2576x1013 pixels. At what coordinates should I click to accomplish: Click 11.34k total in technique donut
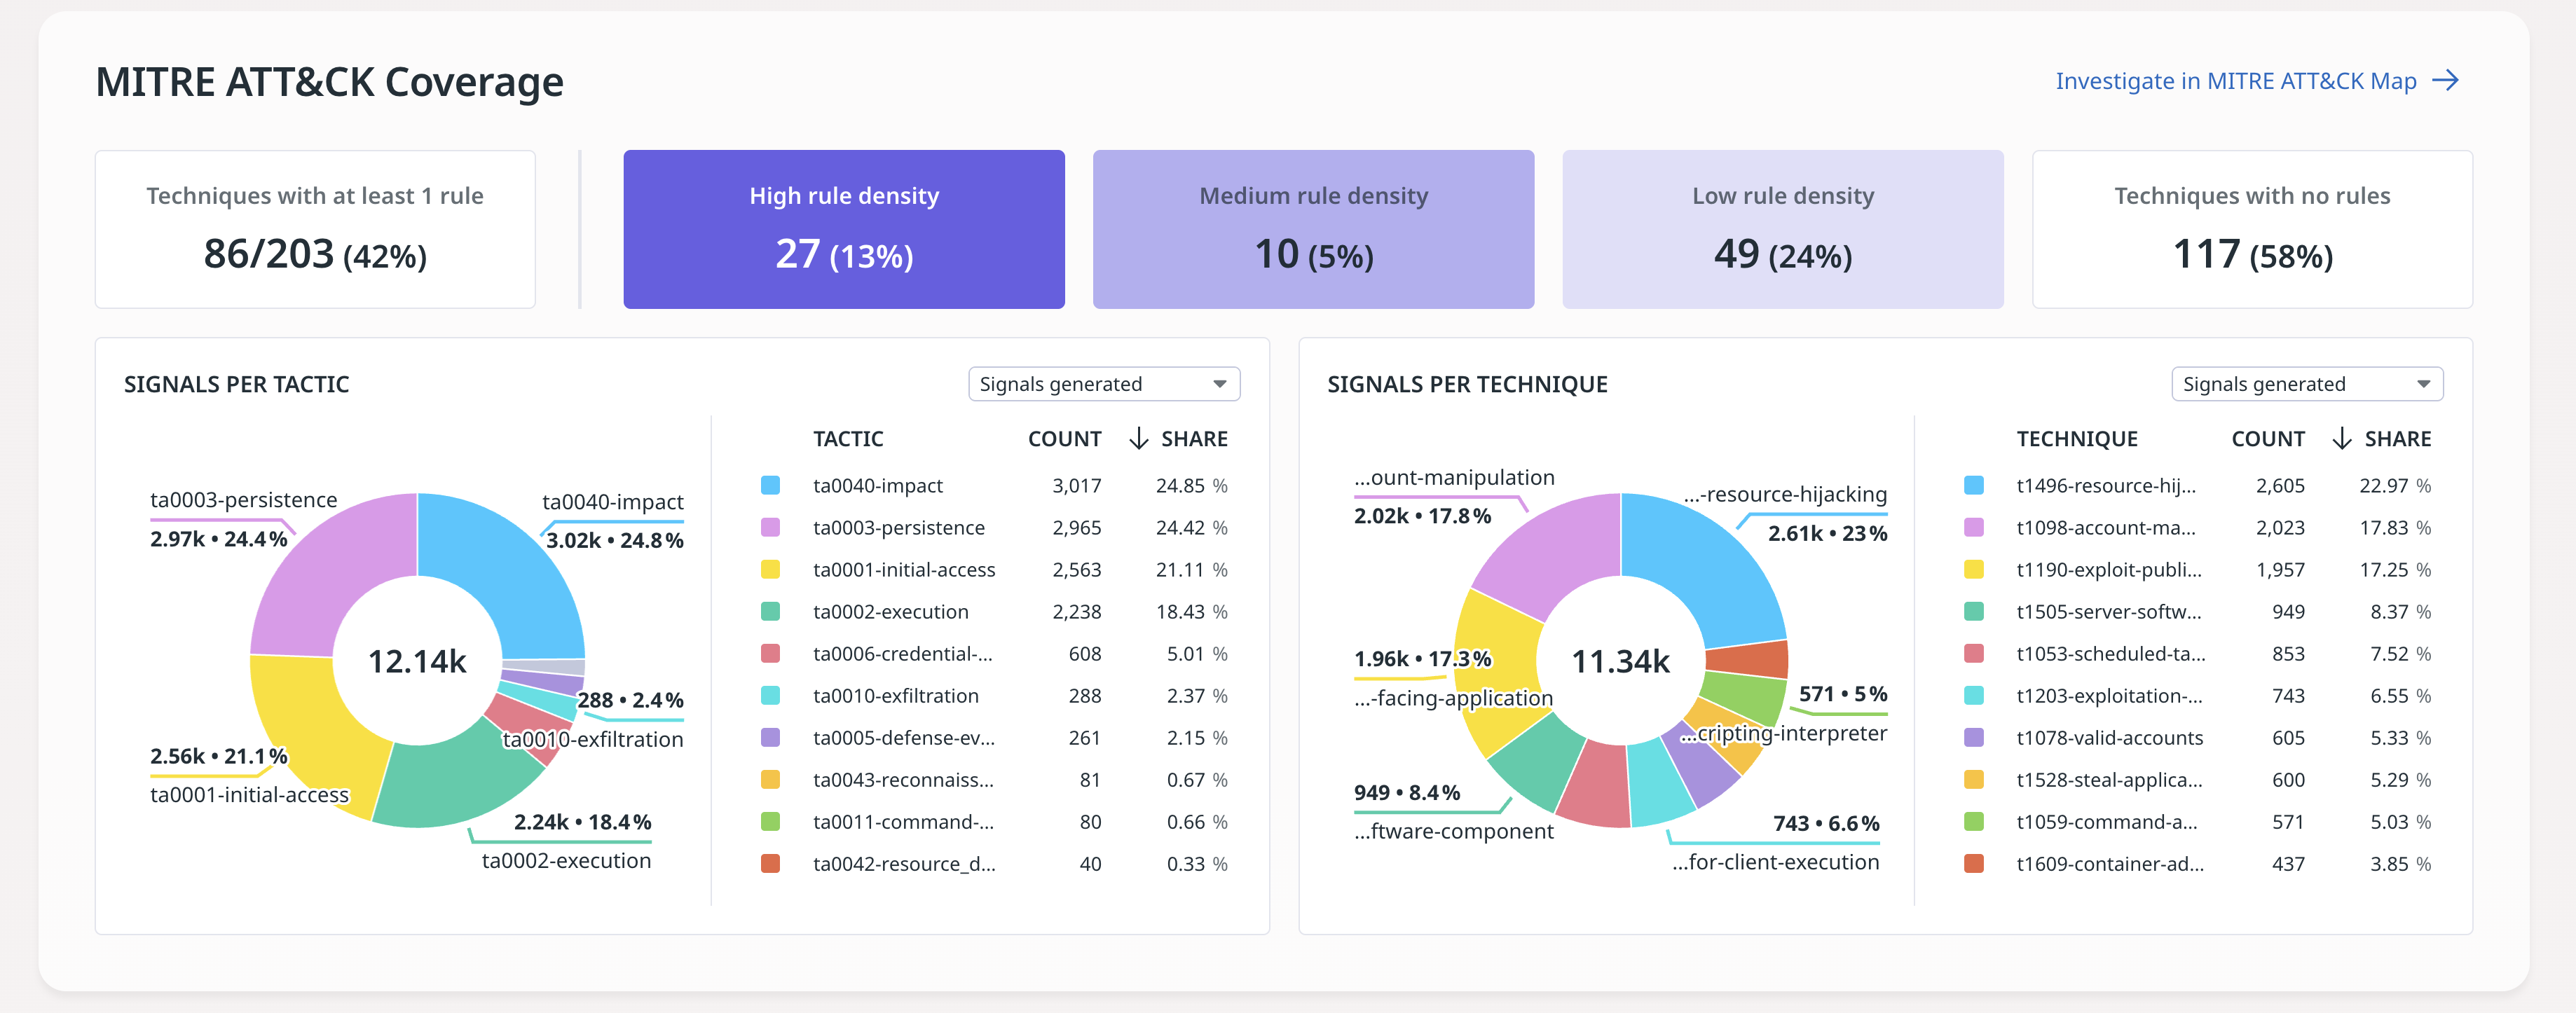click(1620, 661)
